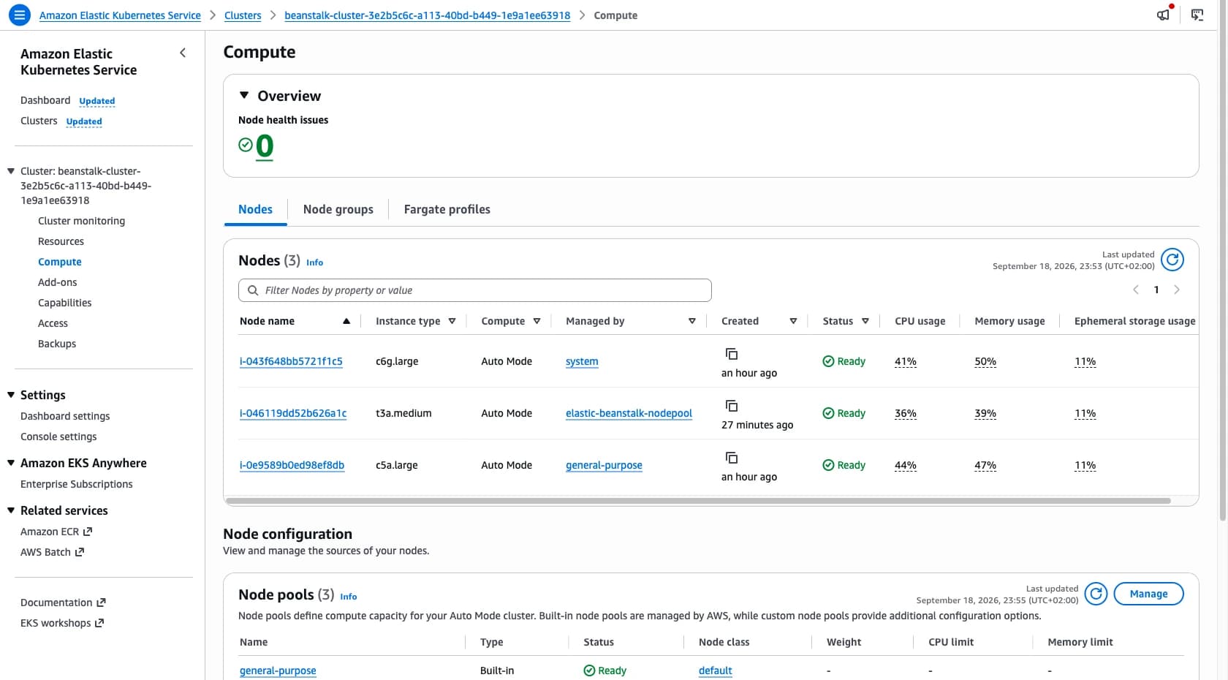Open Created column filter
Viewport: 1228px width, 680px height.
tap(793, 321)
